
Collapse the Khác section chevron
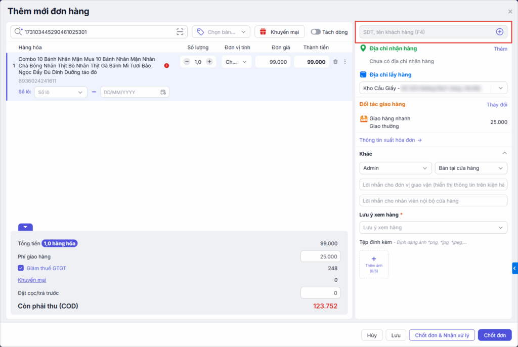(x=504, y=153)
